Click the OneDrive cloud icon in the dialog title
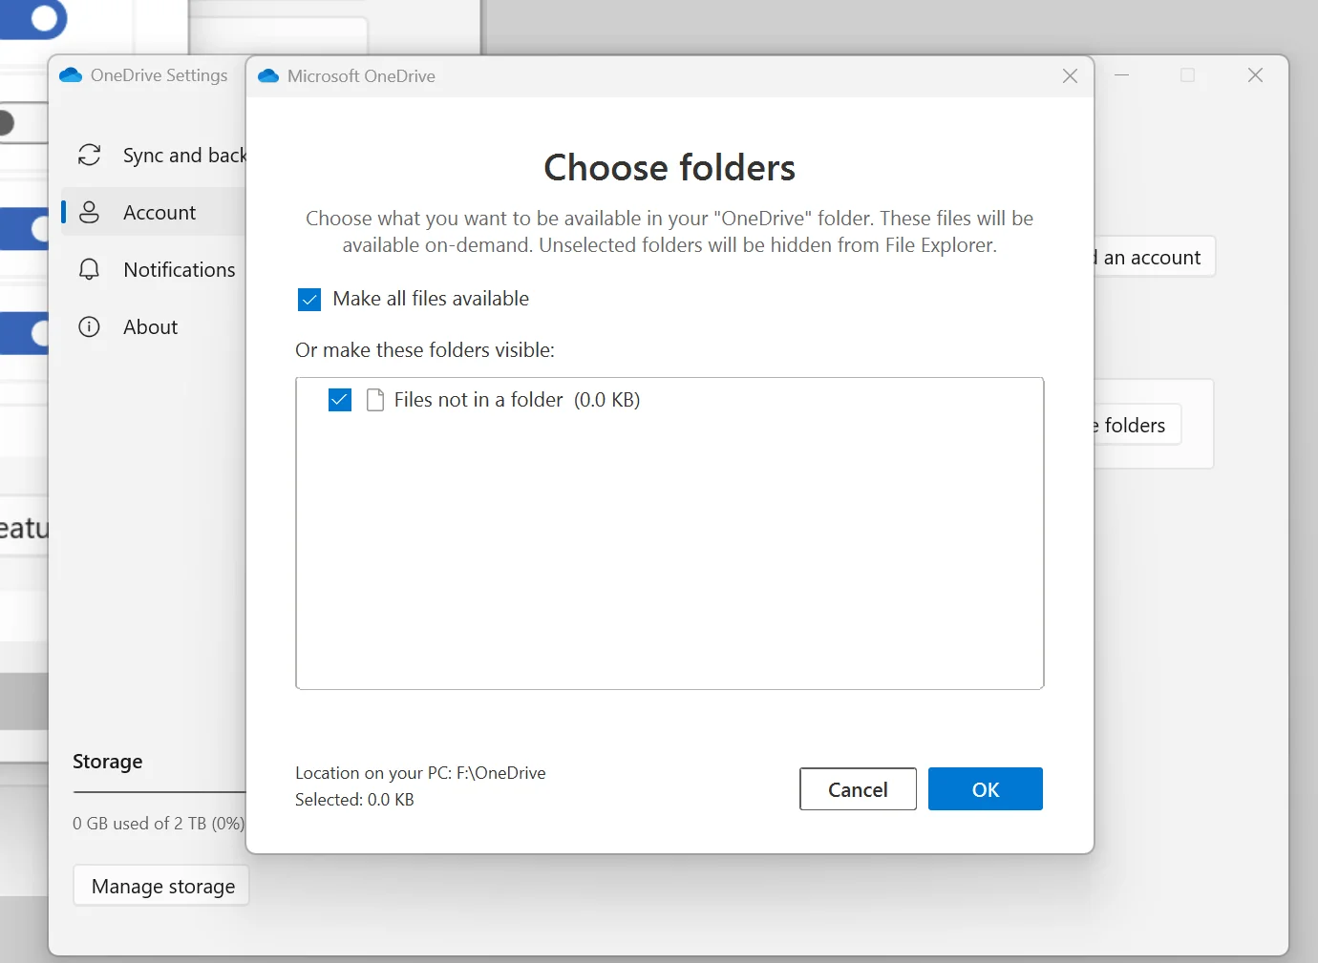The height and width of the screenshot is (963, 1318). pyautogui.click(x=268, y=76)
